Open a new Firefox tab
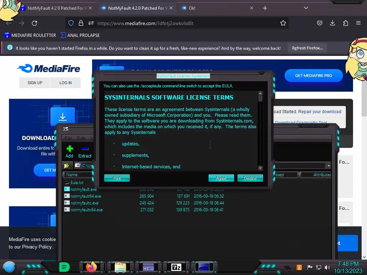This screenshot has width=367, height=275. [265, 8]
